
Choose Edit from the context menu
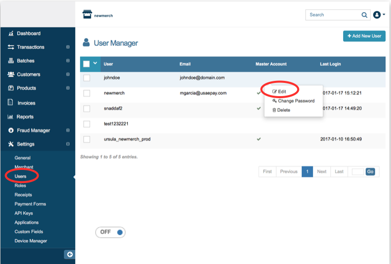(x=282, y=92)
